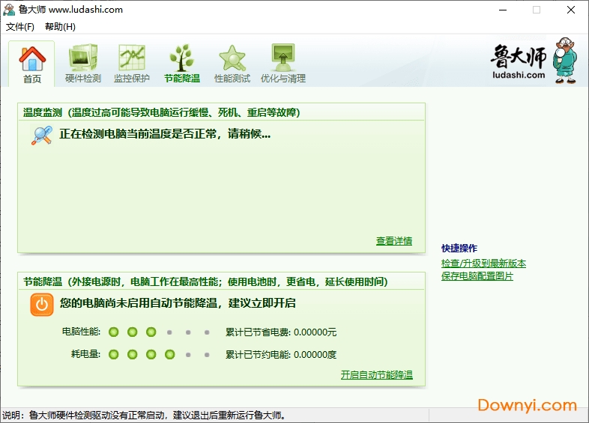The width and height of the screenshot is (589, 423).
Task: Click 检查/升级到最新版本 update link
Action: 483,264
